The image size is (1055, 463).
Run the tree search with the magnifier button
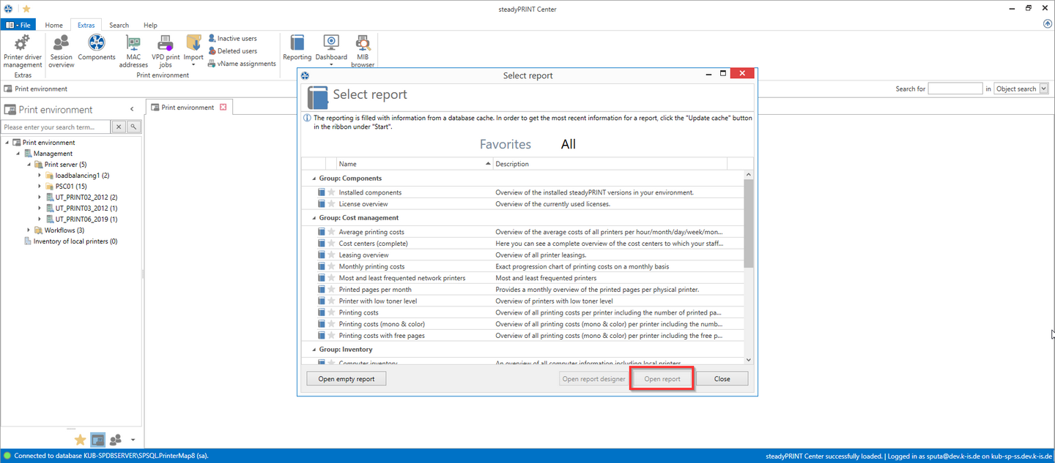point(133,127)
